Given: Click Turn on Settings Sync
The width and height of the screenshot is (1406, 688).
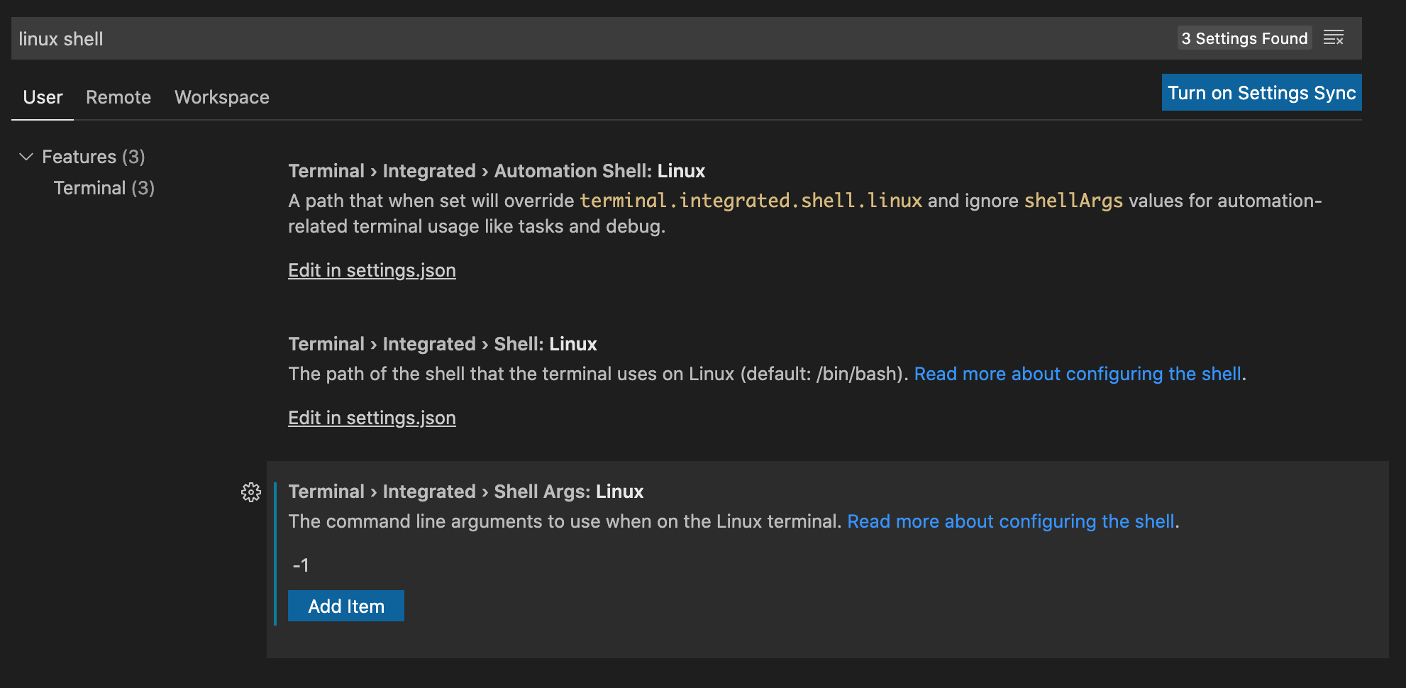Looking at the screenshot, I should [1261, 92].
